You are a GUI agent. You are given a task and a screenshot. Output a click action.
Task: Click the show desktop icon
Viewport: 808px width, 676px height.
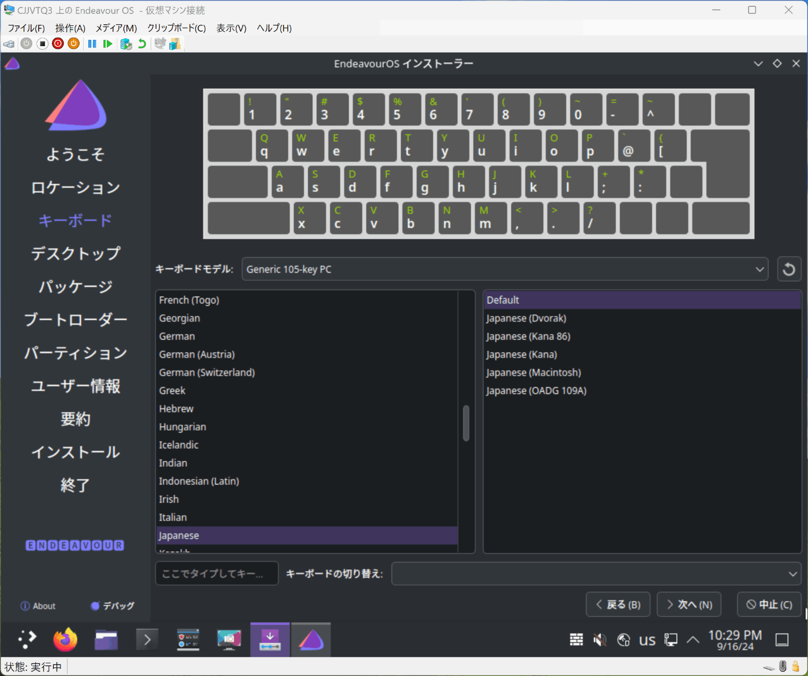click(x=782, y=640)
